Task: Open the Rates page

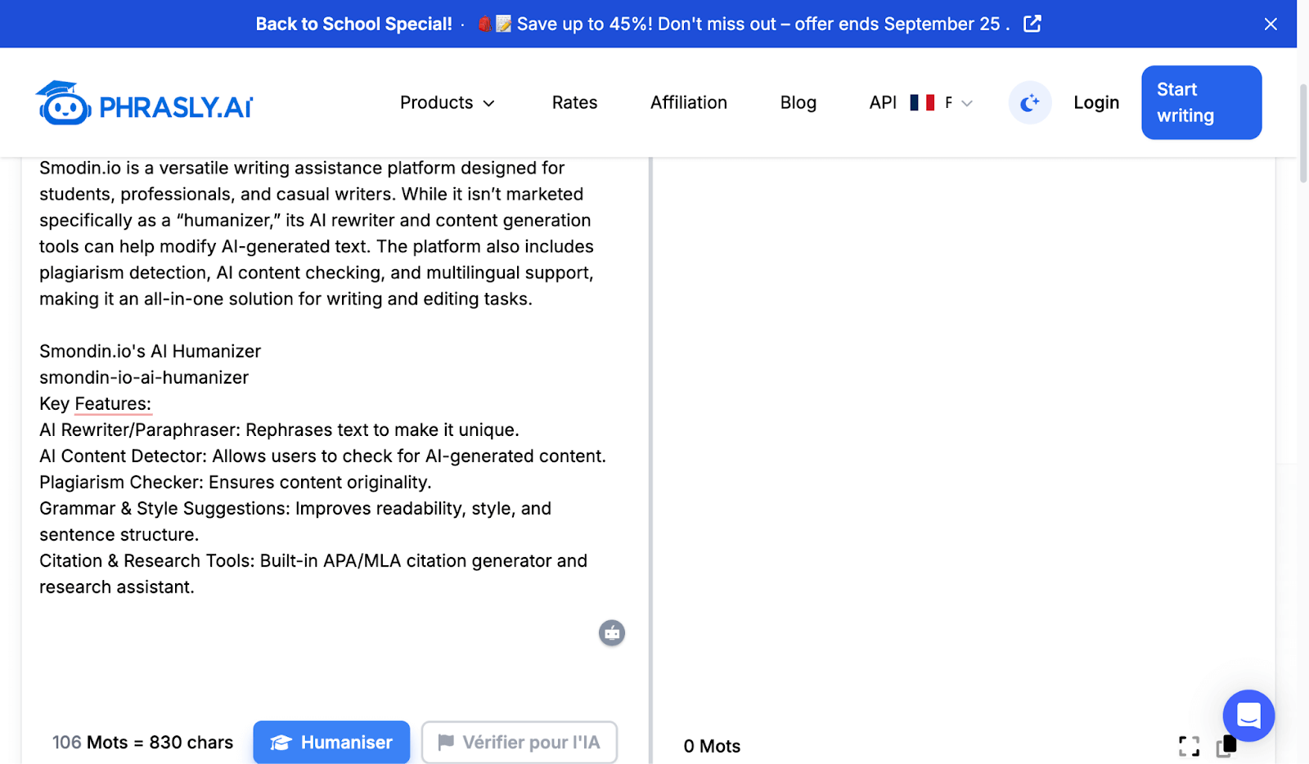Action: point(574,102)
